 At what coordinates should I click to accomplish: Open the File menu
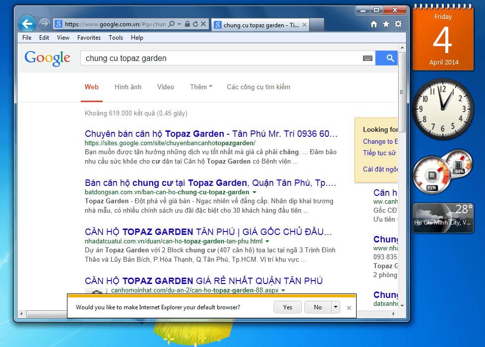(x=27, y=38)
